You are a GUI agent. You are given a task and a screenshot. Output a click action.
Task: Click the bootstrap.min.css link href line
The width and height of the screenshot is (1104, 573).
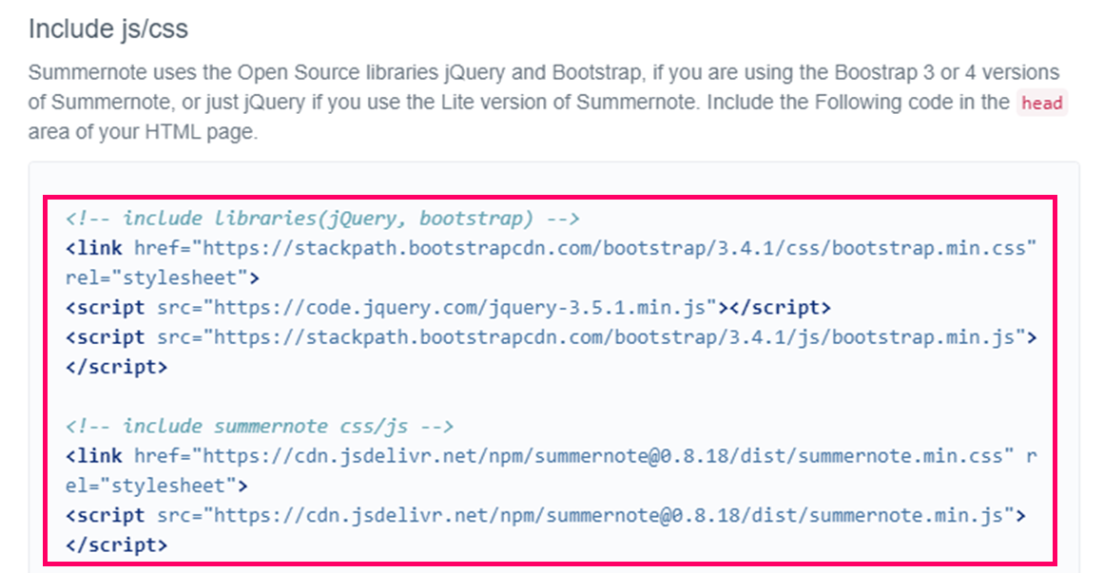pos(552,248)
